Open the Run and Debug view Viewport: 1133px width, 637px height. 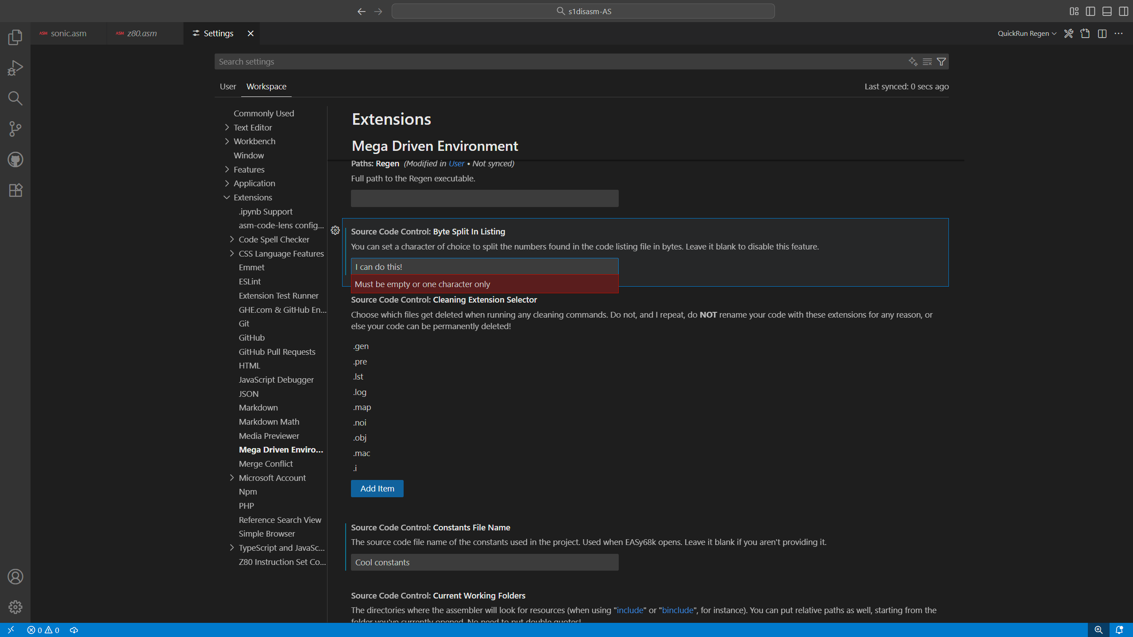[15, 68]
